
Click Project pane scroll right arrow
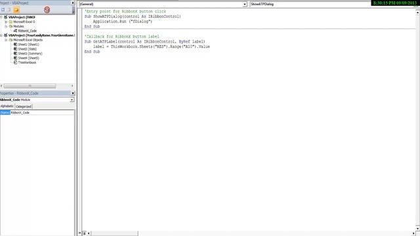(x=72, y=86)
